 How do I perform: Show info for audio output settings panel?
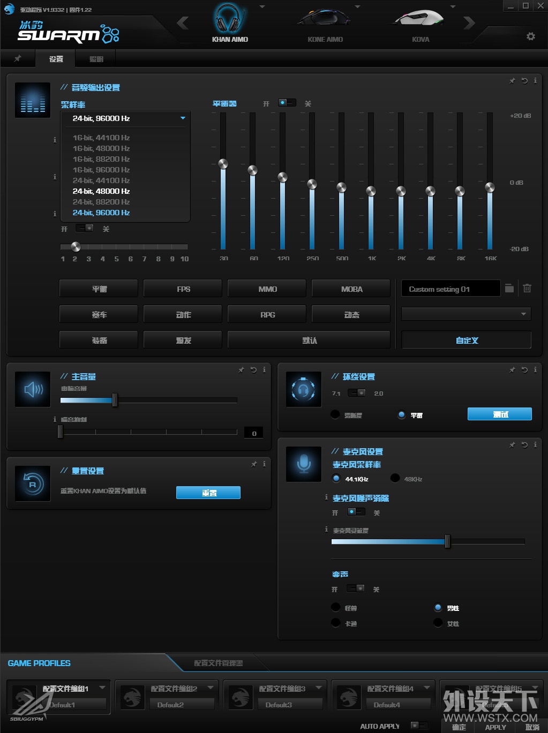[x=535, y=81]
